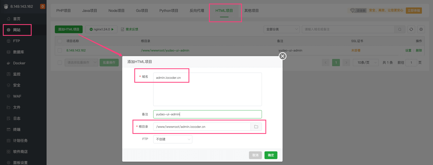Screen dimensions: 433x165
Task: Click the refresh icon in the toolbar
Action: coord(411,29)
